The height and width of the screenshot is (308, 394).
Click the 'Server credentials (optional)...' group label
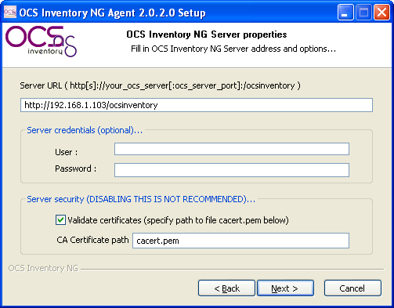85,130
